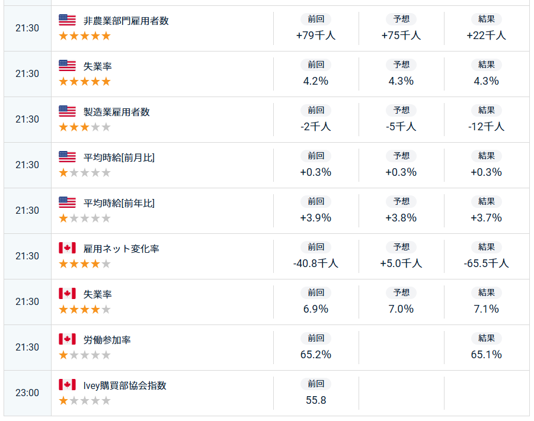Click the US flag beside 製造業雇用者数
534x421 pixels.
tap(67, 111)
